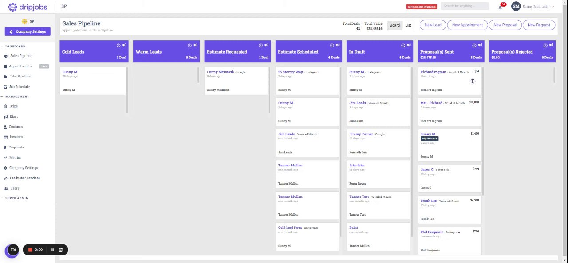The height and width of the screenshot is (263, 568).
Task: Collapse the Management sidebar section
Action: [x=17, y=97]
